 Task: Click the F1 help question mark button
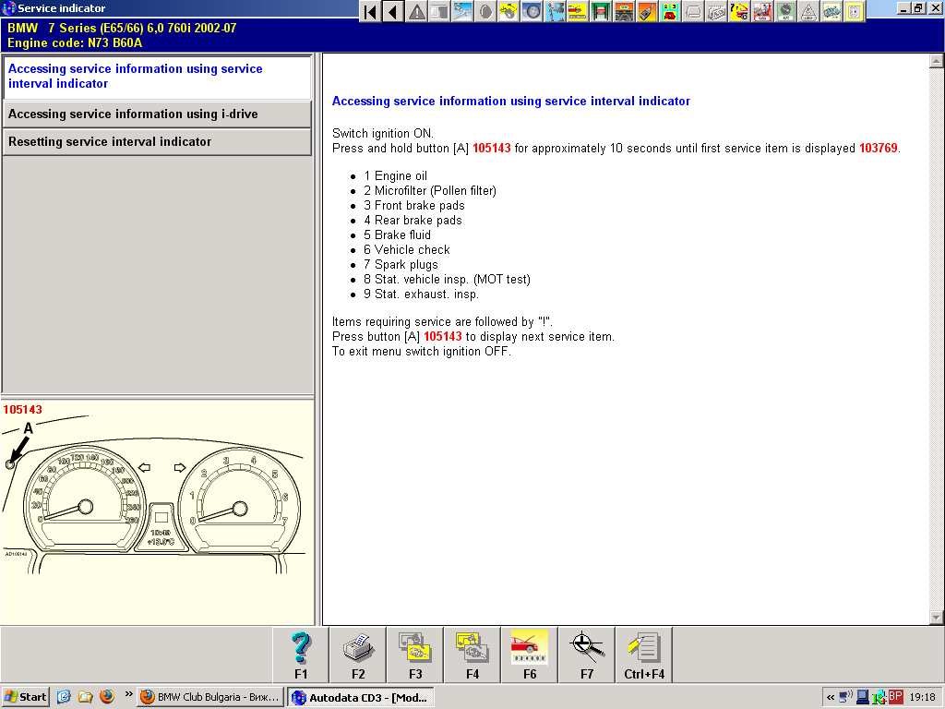pos(301,655)
